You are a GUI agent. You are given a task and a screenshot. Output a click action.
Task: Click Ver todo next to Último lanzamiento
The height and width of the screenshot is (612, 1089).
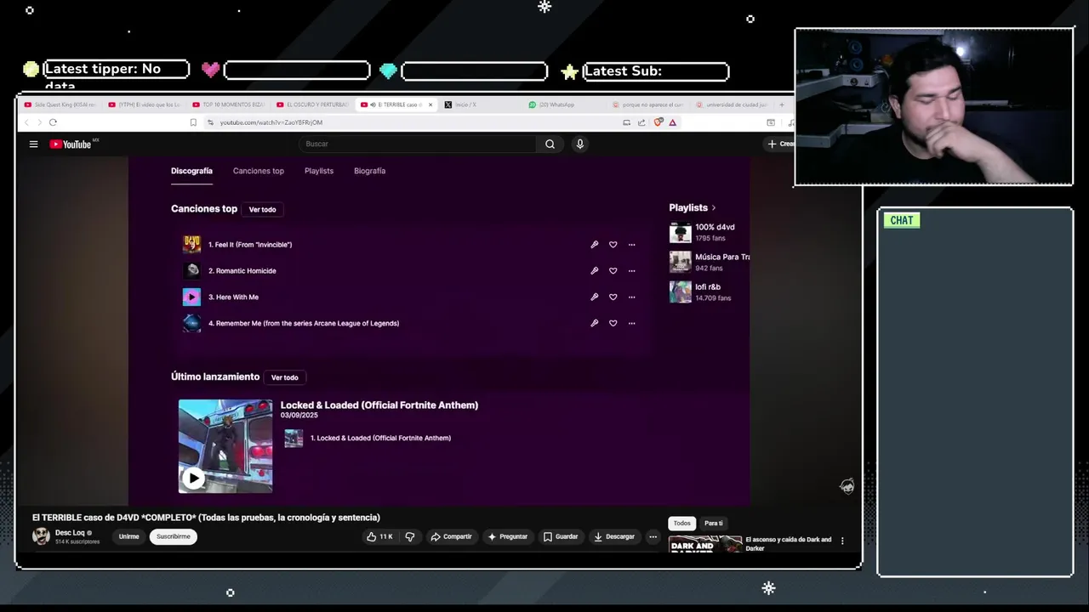(284, 377)
